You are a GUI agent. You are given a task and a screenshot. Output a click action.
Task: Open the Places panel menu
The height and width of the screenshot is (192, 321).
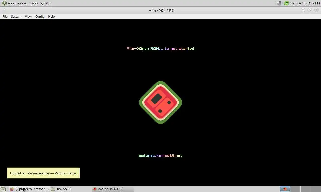pos(33,3)
